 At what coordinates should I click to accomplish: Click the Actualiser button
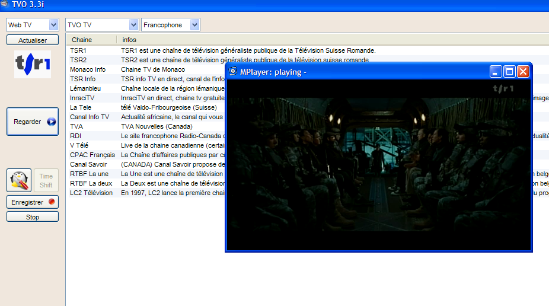tap(33, 40)
